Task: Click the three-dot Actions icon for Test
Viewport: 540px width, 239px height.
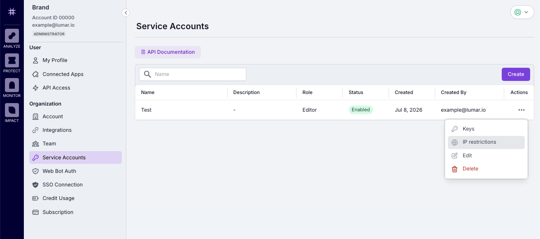Action: (x=521, y=110)
